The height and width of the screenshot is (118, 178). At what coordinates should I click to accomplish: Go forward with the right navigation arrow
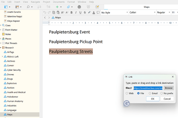click(x=49, y=18)
